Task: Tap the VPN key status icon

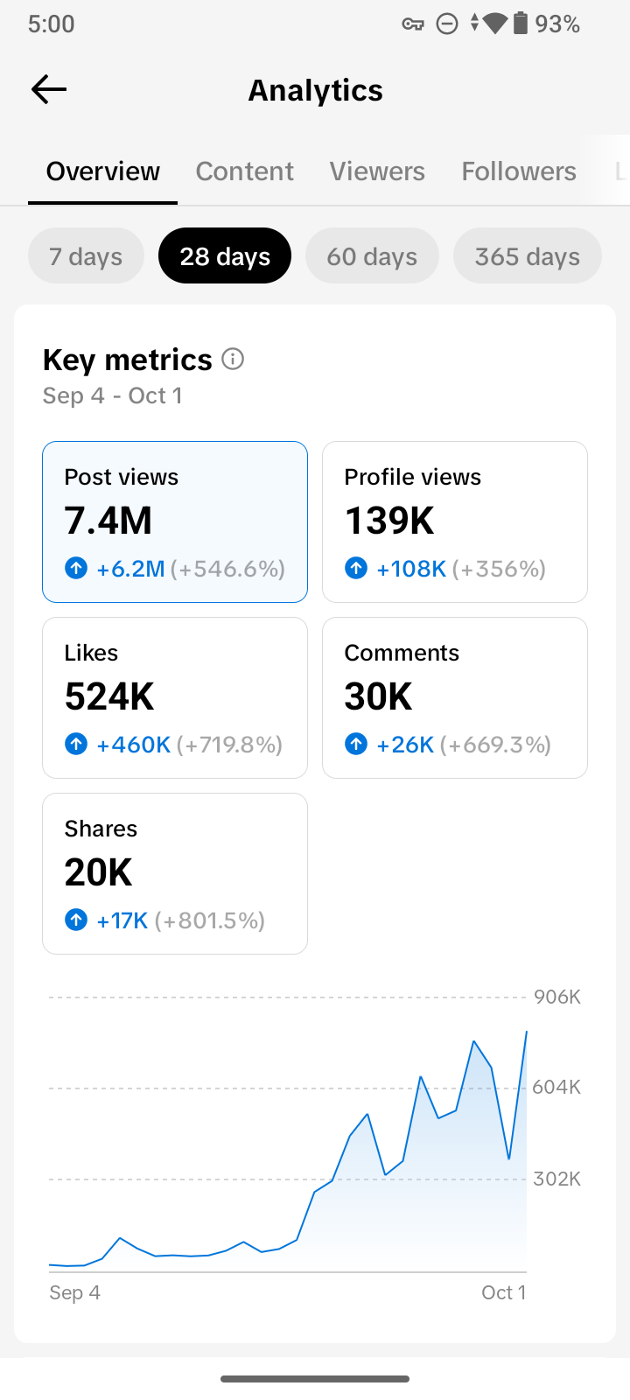Action: tap(413, 24)
